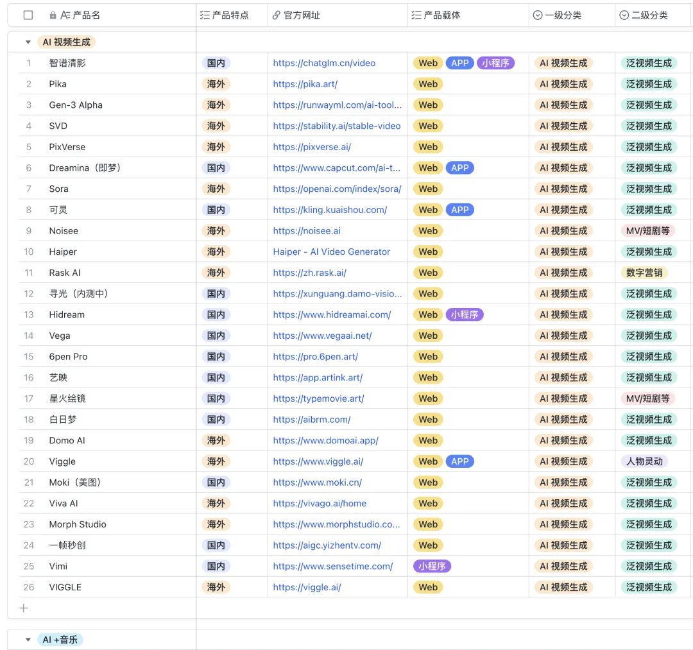Click the 数字营销 tag for Rask AI
The width and height of the screenshot is (693, 650).
(x=644, y=273)
